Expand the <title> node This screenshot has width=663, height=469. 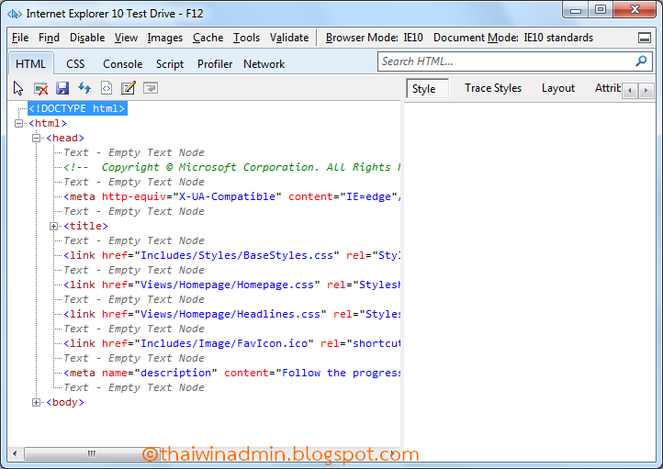[x=53, y=226]
